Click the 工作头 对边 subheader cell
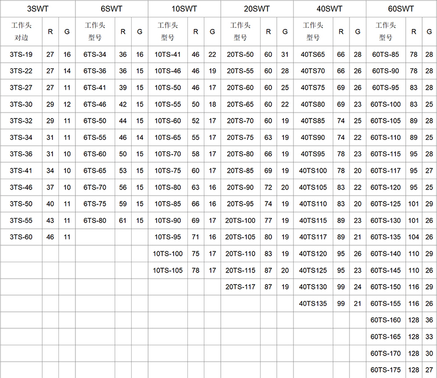The height and width of the screenshot is (378, 437). coord(21,32)
